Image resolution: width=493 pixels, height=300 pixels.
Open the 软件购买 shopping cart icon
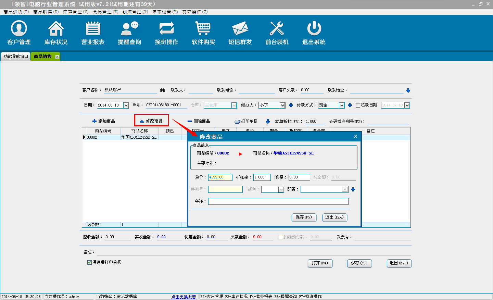pos(203,29)
